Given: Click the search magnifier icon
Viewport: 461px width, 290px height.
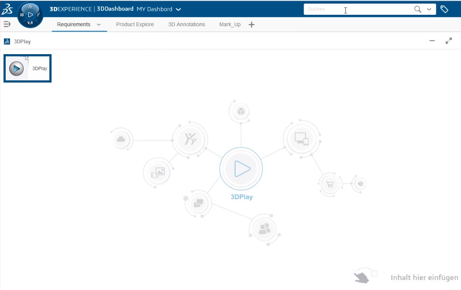Looking at the screenshot, I should click(x=417, y=9).
